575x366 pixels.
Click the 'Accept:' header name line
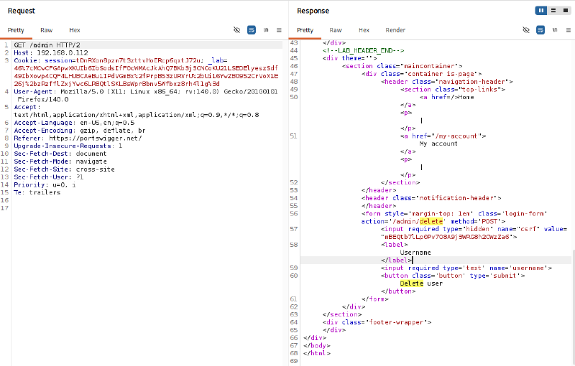coord(27,107)
